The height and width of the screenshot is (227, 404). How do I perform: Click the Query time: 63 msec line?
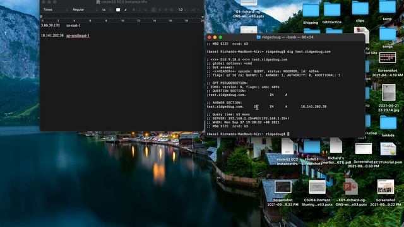[x=229, y=115]
